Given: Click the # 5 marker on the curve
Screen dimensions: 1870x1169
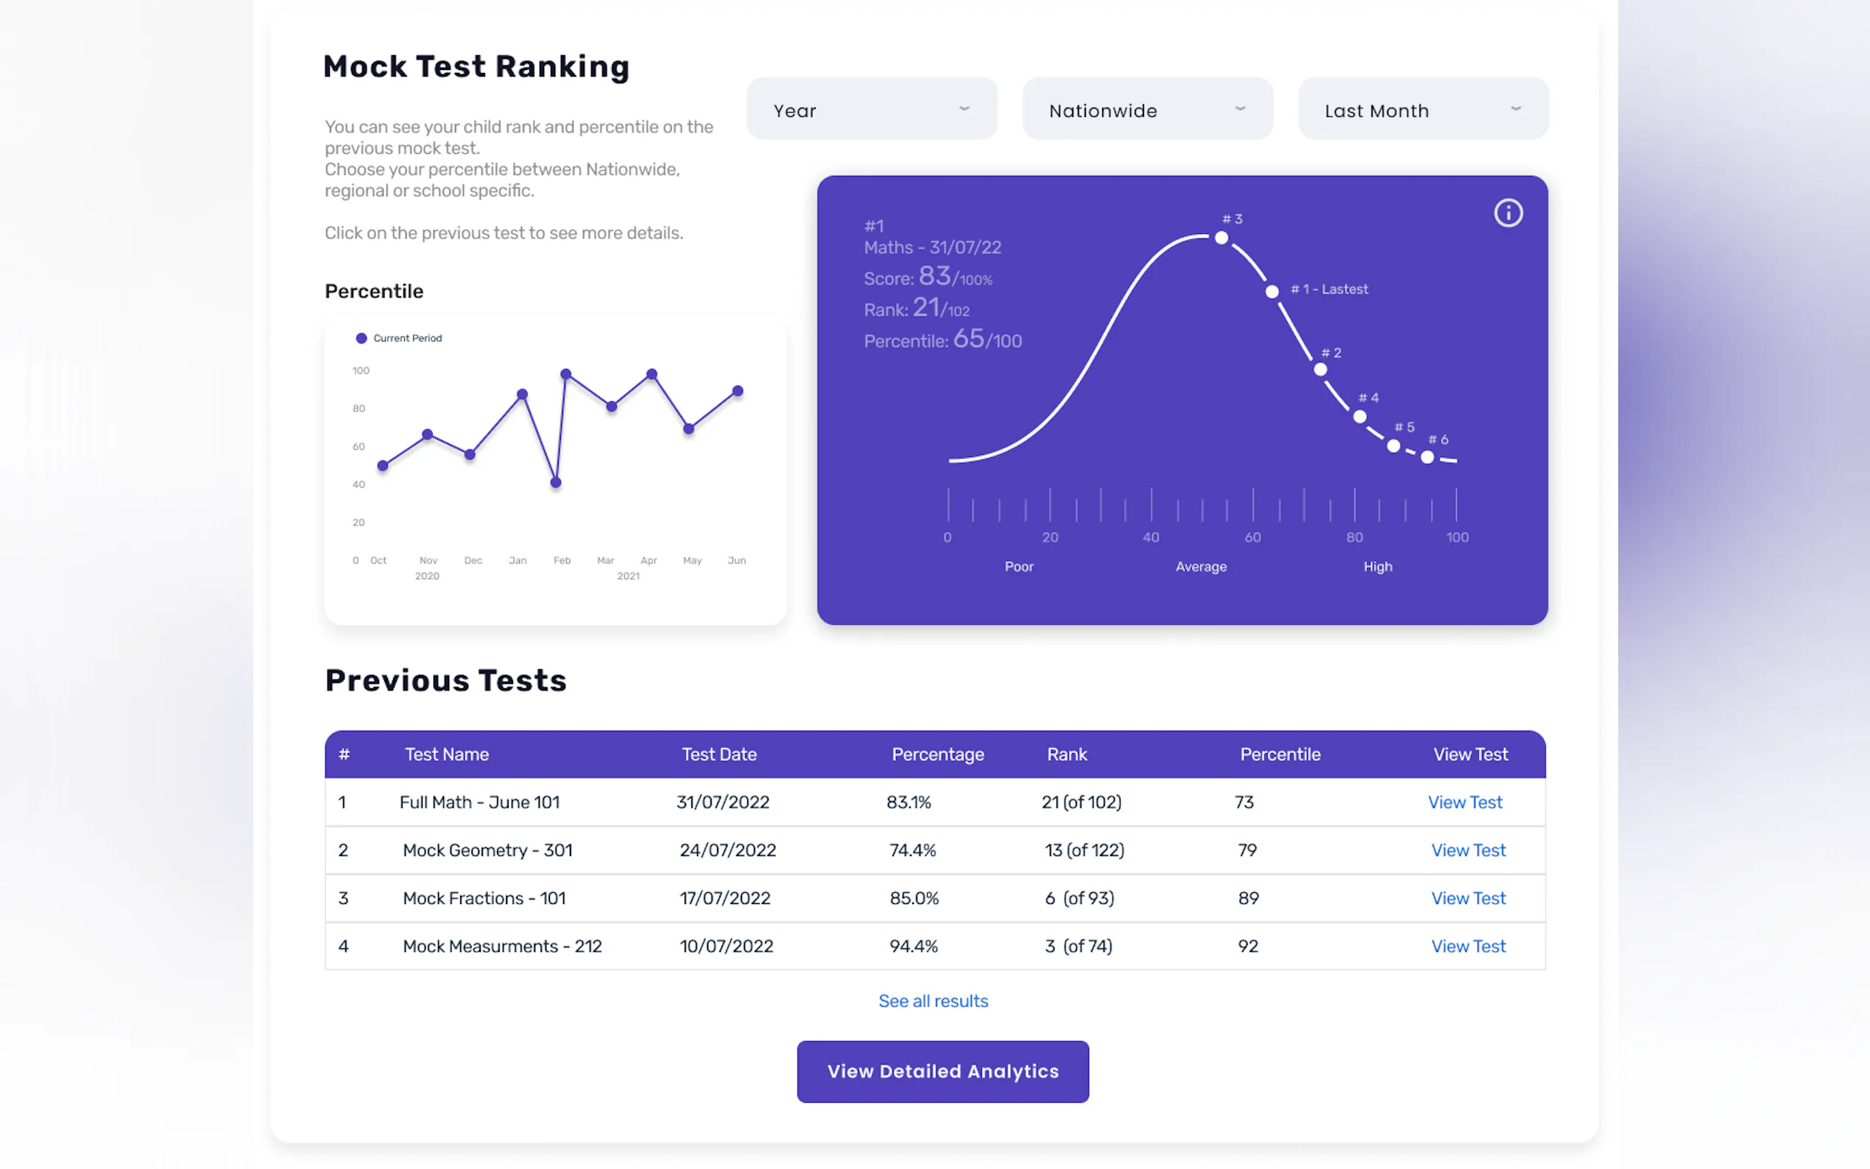Looking at the screenshot, I should pos(1393,446).
